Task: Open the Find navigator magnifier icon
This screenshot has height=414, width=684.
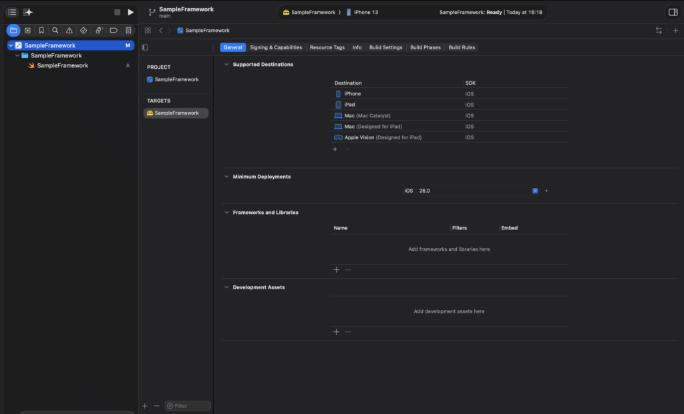Action: (55, 31)
